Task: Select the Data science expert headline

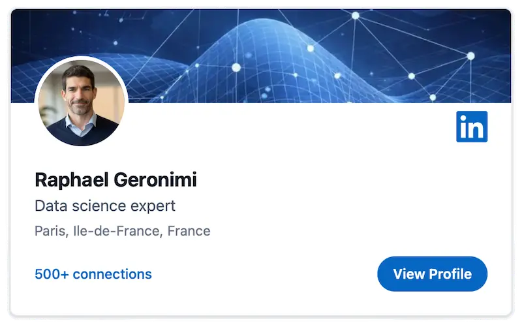Action: 105,206
